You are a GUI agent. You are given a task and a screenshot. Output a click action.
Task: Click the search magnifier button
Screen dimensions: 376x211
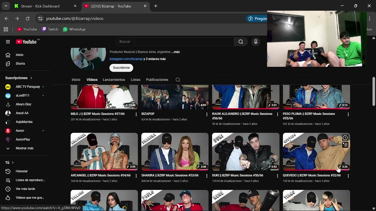[241, 42]
